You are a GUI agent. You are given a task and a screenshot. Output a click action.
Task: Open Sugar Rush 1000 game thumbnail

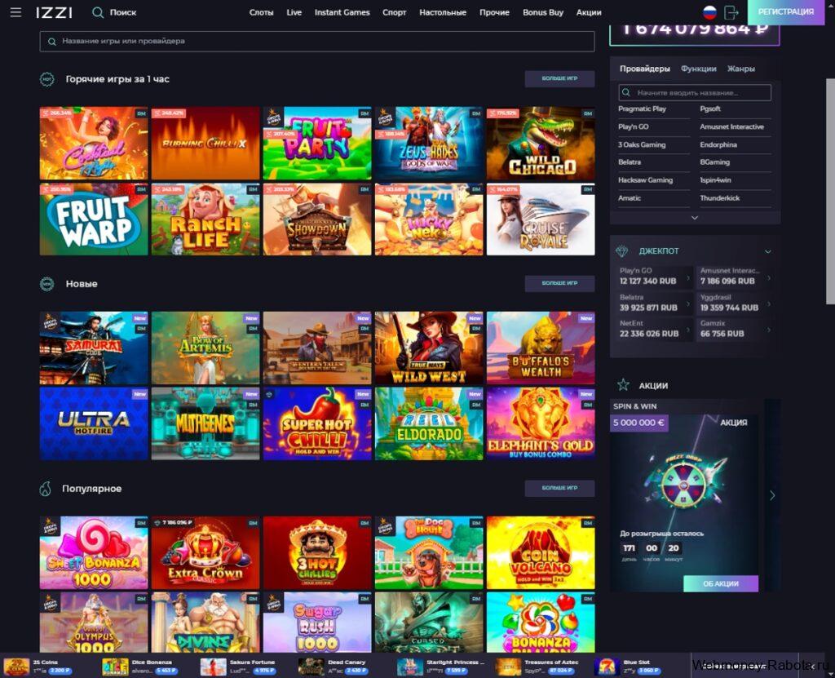coord(317,622)
